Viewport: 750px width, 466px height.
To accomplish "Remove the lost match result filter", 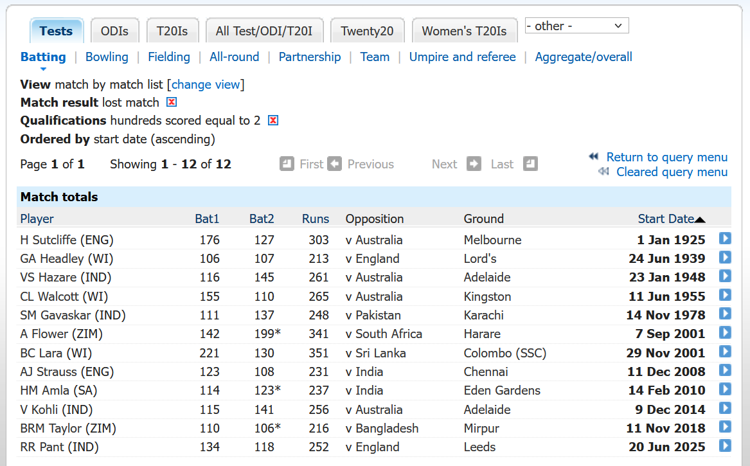I will 172,102.
